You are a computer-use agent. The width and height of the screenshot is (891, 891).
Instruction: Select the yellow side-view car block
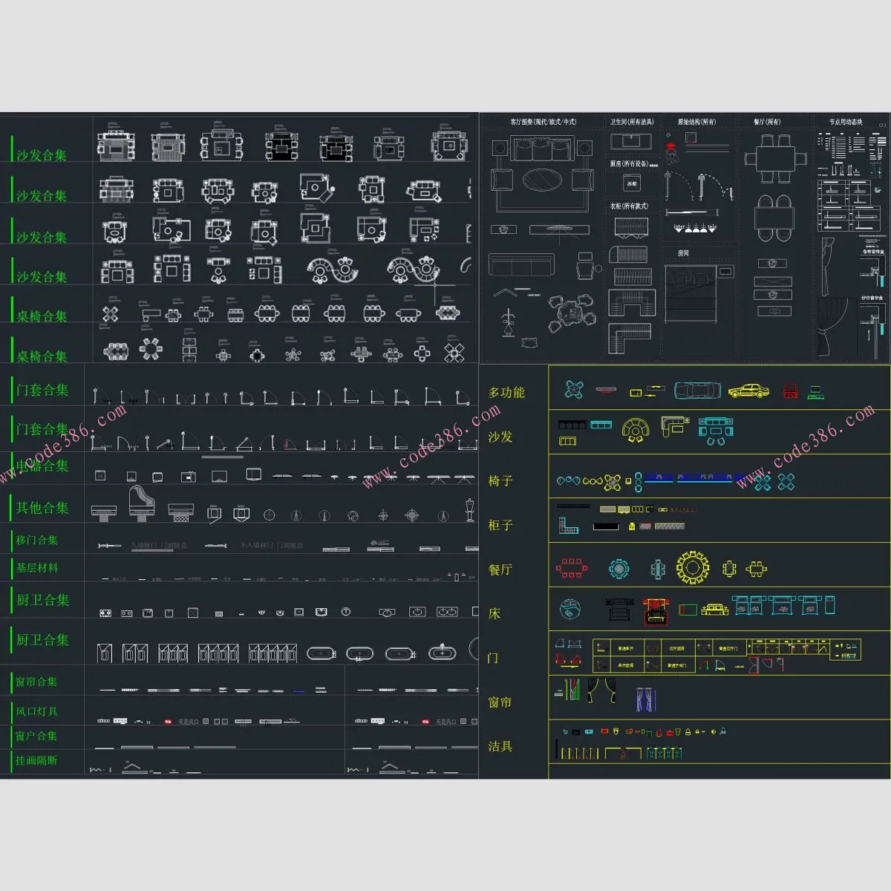click(748, 391)
